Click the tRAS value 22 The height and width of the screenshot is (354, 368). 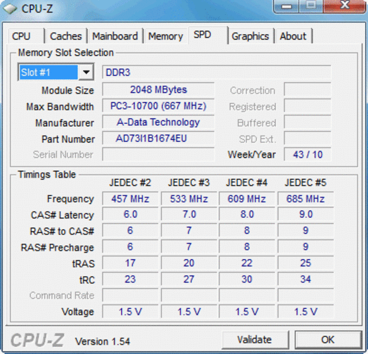point(247,263)
